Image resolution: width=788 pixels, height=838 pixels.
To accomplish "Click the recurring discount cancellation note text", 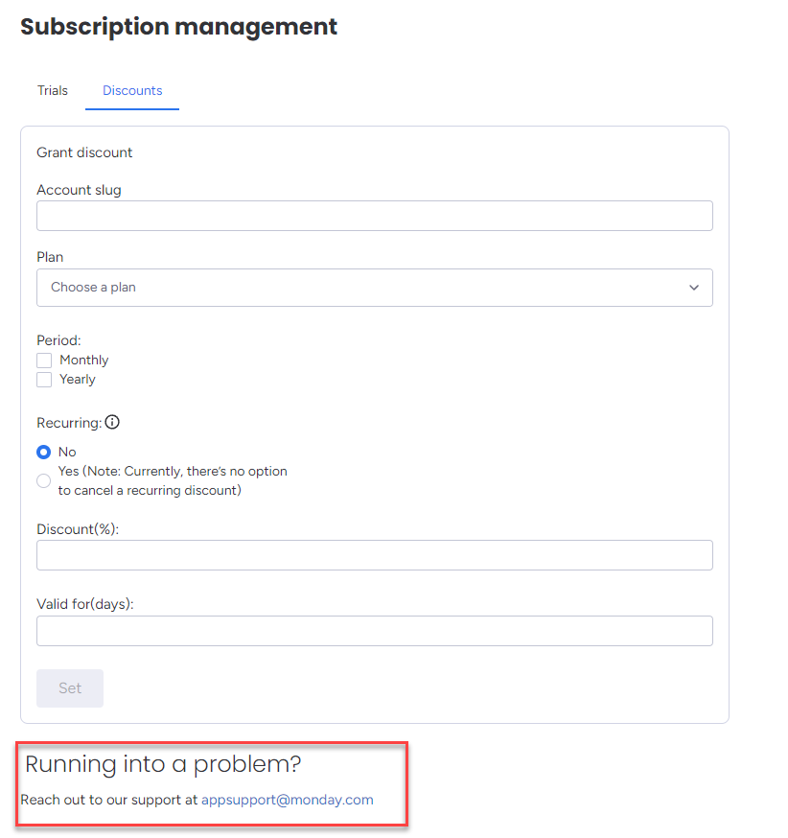I will point(173,481).
